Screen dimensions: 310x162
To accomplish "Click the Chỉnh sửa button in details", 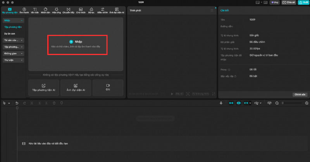I will pos(300,94).
